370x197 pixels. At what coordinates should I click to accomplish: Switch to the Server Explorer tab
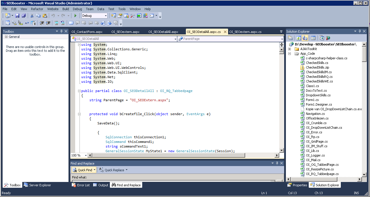coord(37,185)
